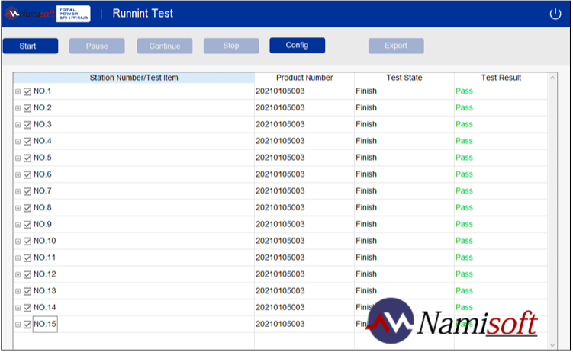
Task: Expand the NO.5 station tree node
Action: point(18,158)
